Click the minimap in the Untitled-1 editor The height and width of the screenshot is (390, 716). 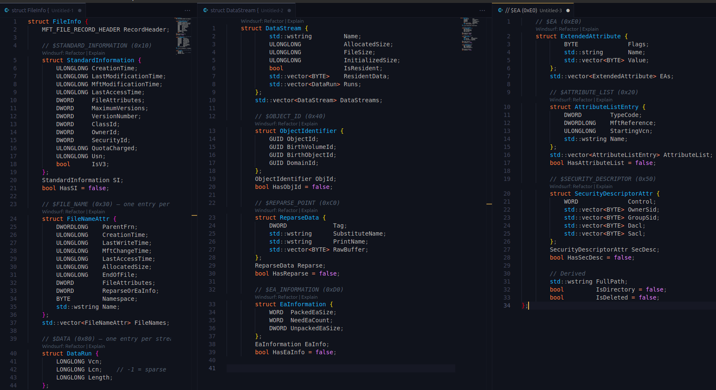tap(183, 36)
